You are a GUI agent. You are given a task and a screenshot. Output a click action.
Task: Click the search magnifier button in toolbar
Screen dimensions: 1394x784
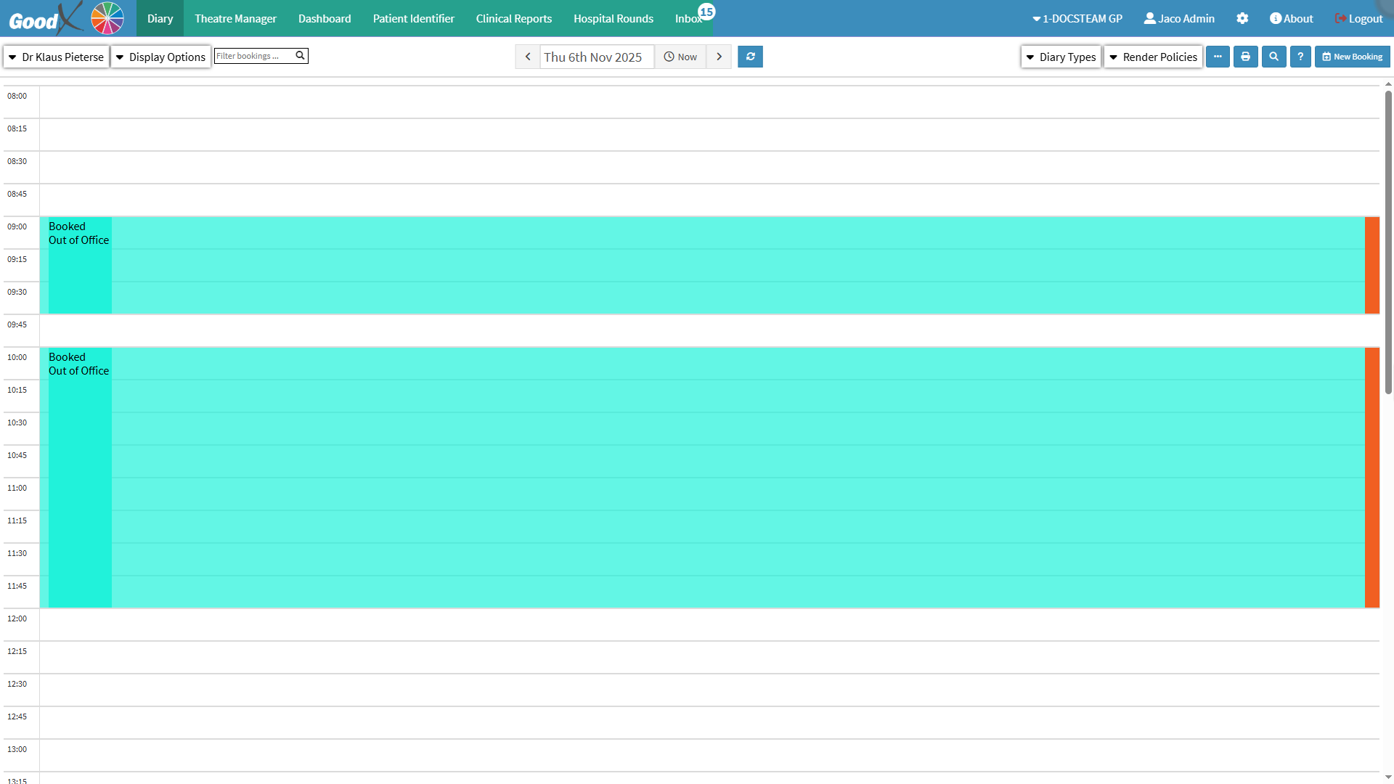pos(1273,57)
